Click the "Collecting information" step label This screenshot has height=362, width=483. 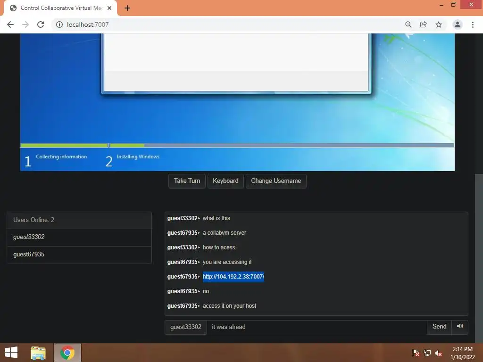coord(61,156)
